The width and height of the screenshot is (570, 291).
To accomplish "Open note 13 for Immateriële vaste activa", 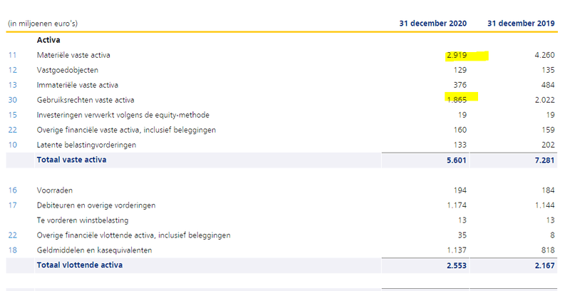I will [x=11, y=85].
